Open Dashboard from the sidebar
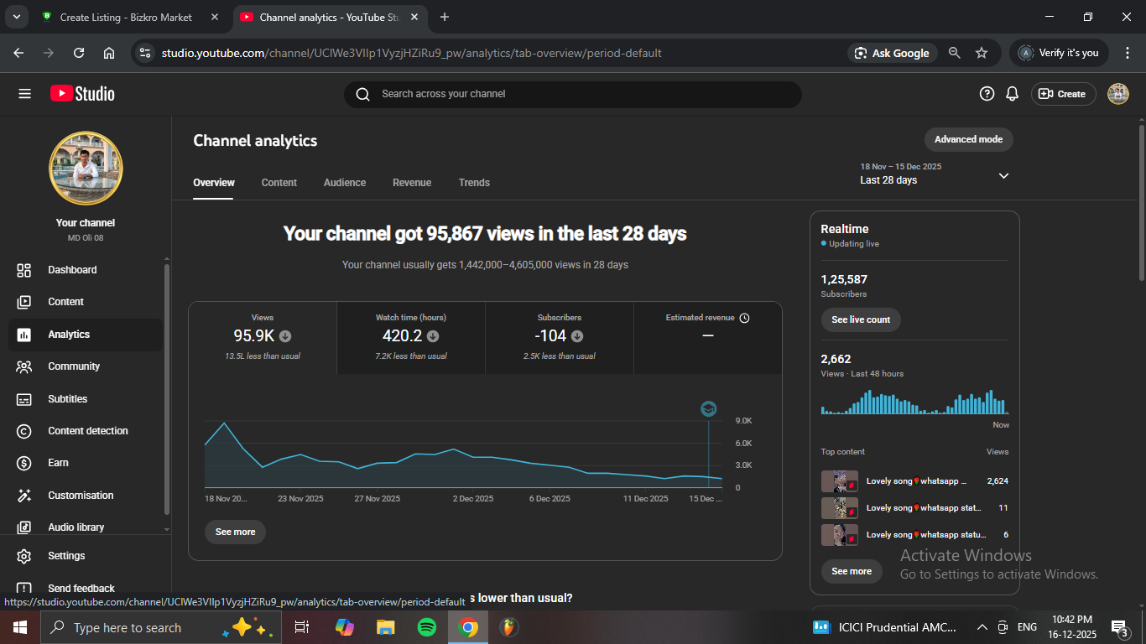Viewport: 1146px width, 644px height. pyautogui.click(x=72, y=270)
